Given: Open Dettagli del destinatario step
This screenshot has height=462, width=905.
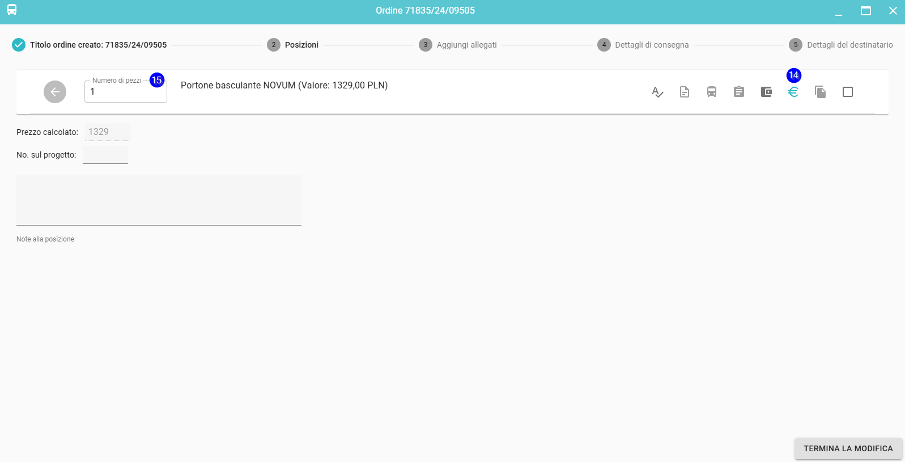Looking at the screenshot, I should coord(841,45).
